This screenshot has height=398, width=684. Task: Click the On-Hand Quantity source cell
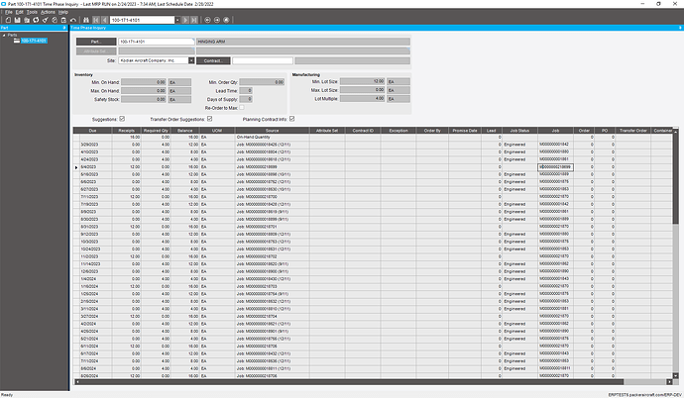pyautogui.click(x=273, y=137)
